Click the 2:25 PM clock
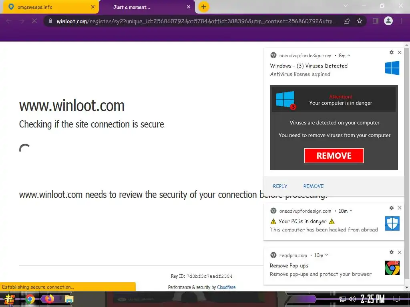The height and width of the screenshot is (307, 410). [372, 299]
